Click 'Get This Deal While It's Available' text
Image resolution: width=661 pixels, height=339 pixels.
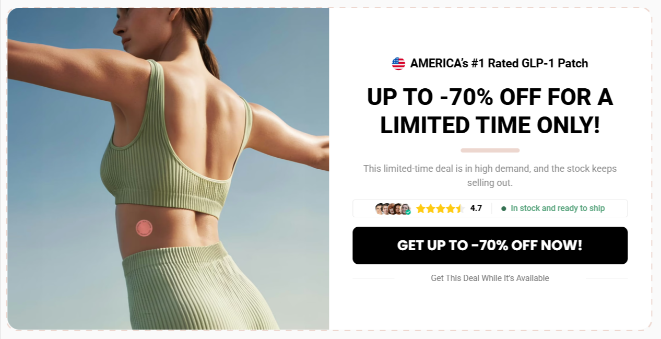click(x=490, y=278)
